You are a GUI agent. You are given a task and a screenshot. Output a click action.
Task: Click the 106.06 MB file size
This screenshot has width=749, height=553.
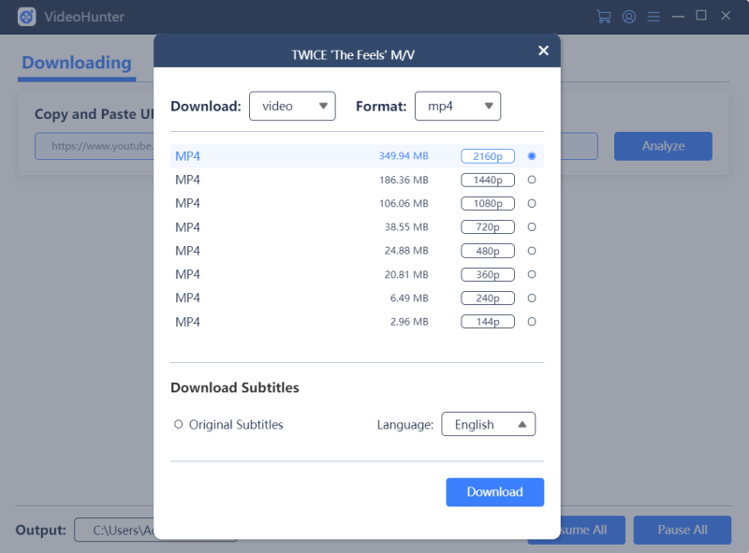404,203
